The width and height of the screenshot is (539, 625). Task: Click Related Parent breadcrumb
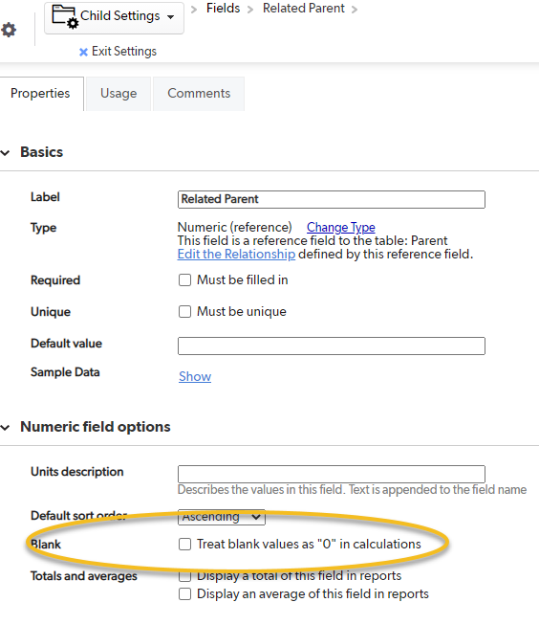[x=303, y=8]
